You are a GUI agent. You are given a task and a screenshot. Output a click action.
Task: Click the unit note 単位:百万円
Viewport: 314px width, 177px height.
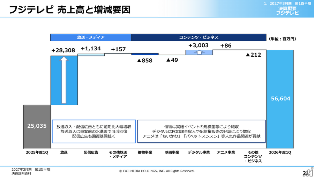point(282,39)
